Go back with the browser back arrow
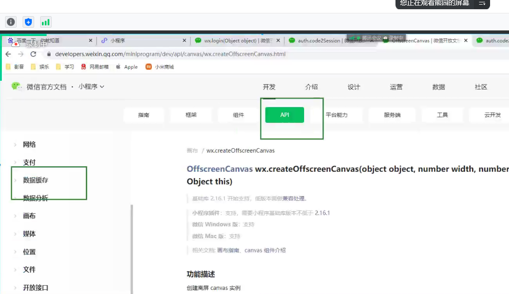Screen dimensions: 509x294 coord(8,54)
